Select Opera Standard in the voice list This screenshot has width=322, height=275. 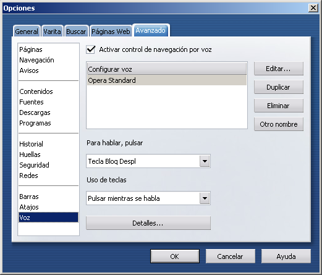click(x=167, y=80)
